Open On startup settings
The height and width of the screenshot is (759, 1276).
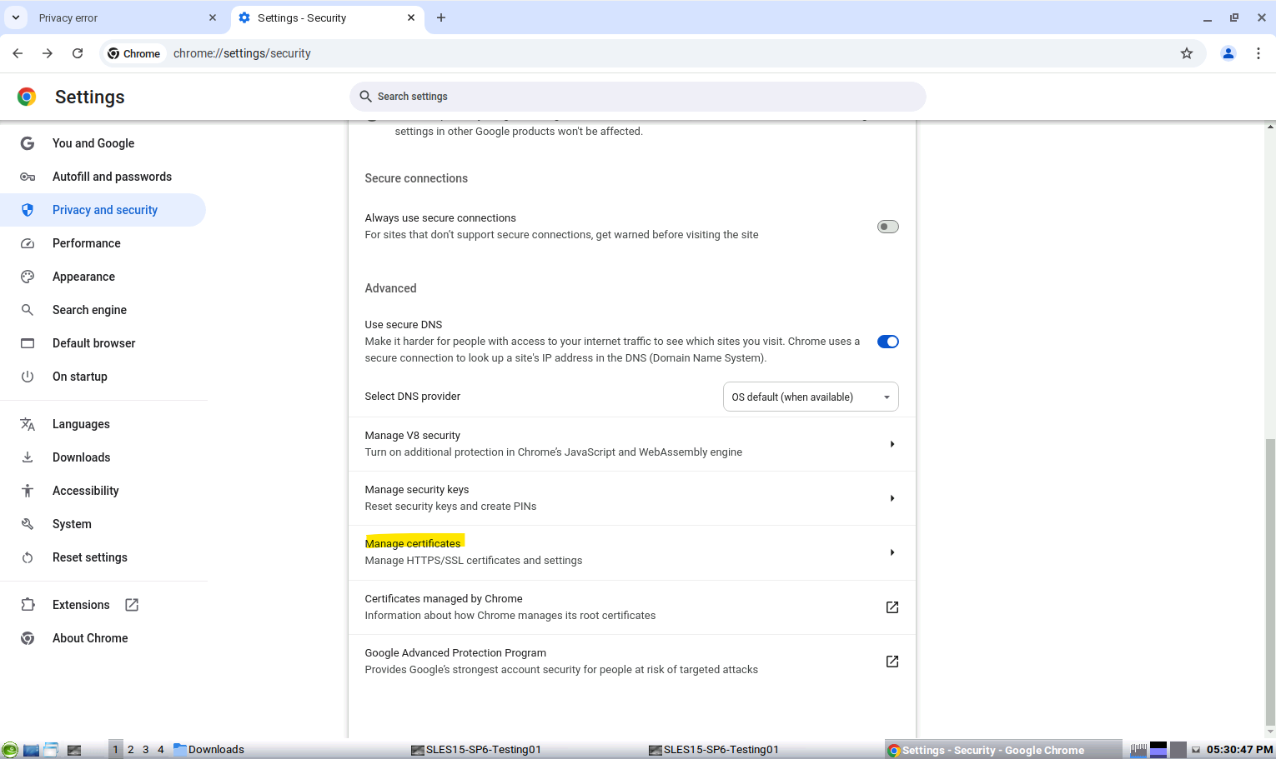pyautogui.click(x=80, y=377)
